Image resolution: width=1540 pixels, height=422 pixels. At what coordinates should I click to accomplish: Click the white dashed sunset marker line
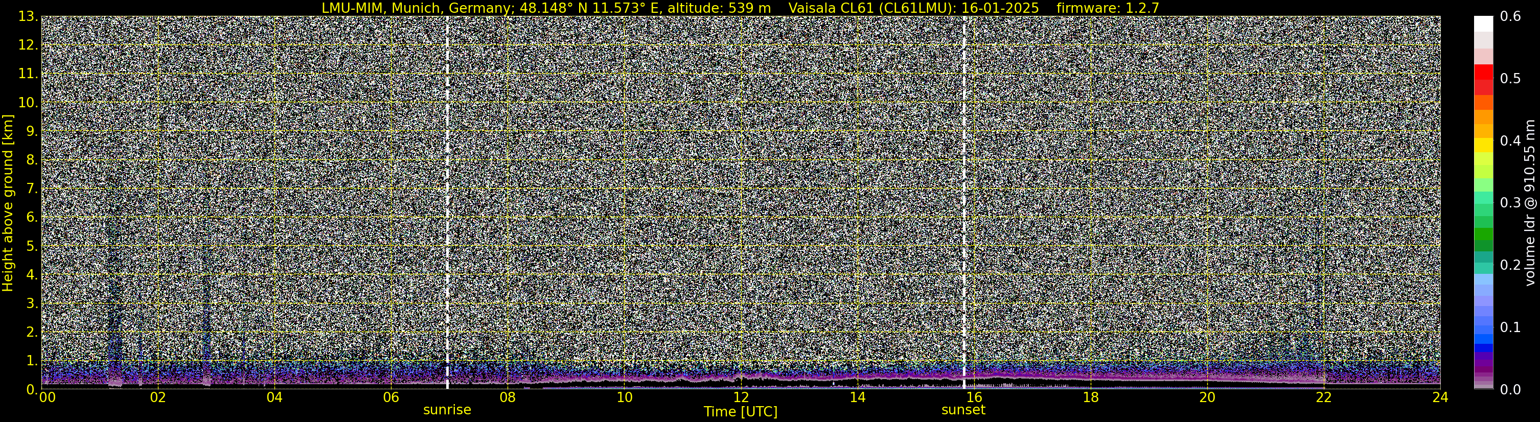pyautogui.click(x=963, y=203)
